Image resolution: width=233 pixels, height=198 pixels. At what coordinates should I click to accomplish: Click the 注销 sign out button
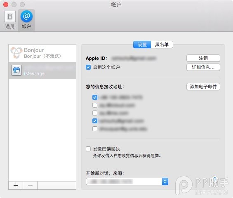[203, 58]
